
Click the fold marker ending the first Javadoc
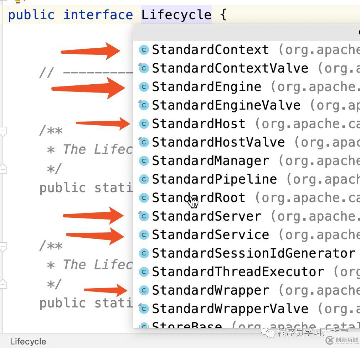pyautogui.click(x=3, y=168)
